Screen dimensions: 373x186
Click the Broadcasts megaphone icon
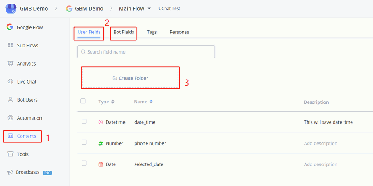tap(10, 172)
